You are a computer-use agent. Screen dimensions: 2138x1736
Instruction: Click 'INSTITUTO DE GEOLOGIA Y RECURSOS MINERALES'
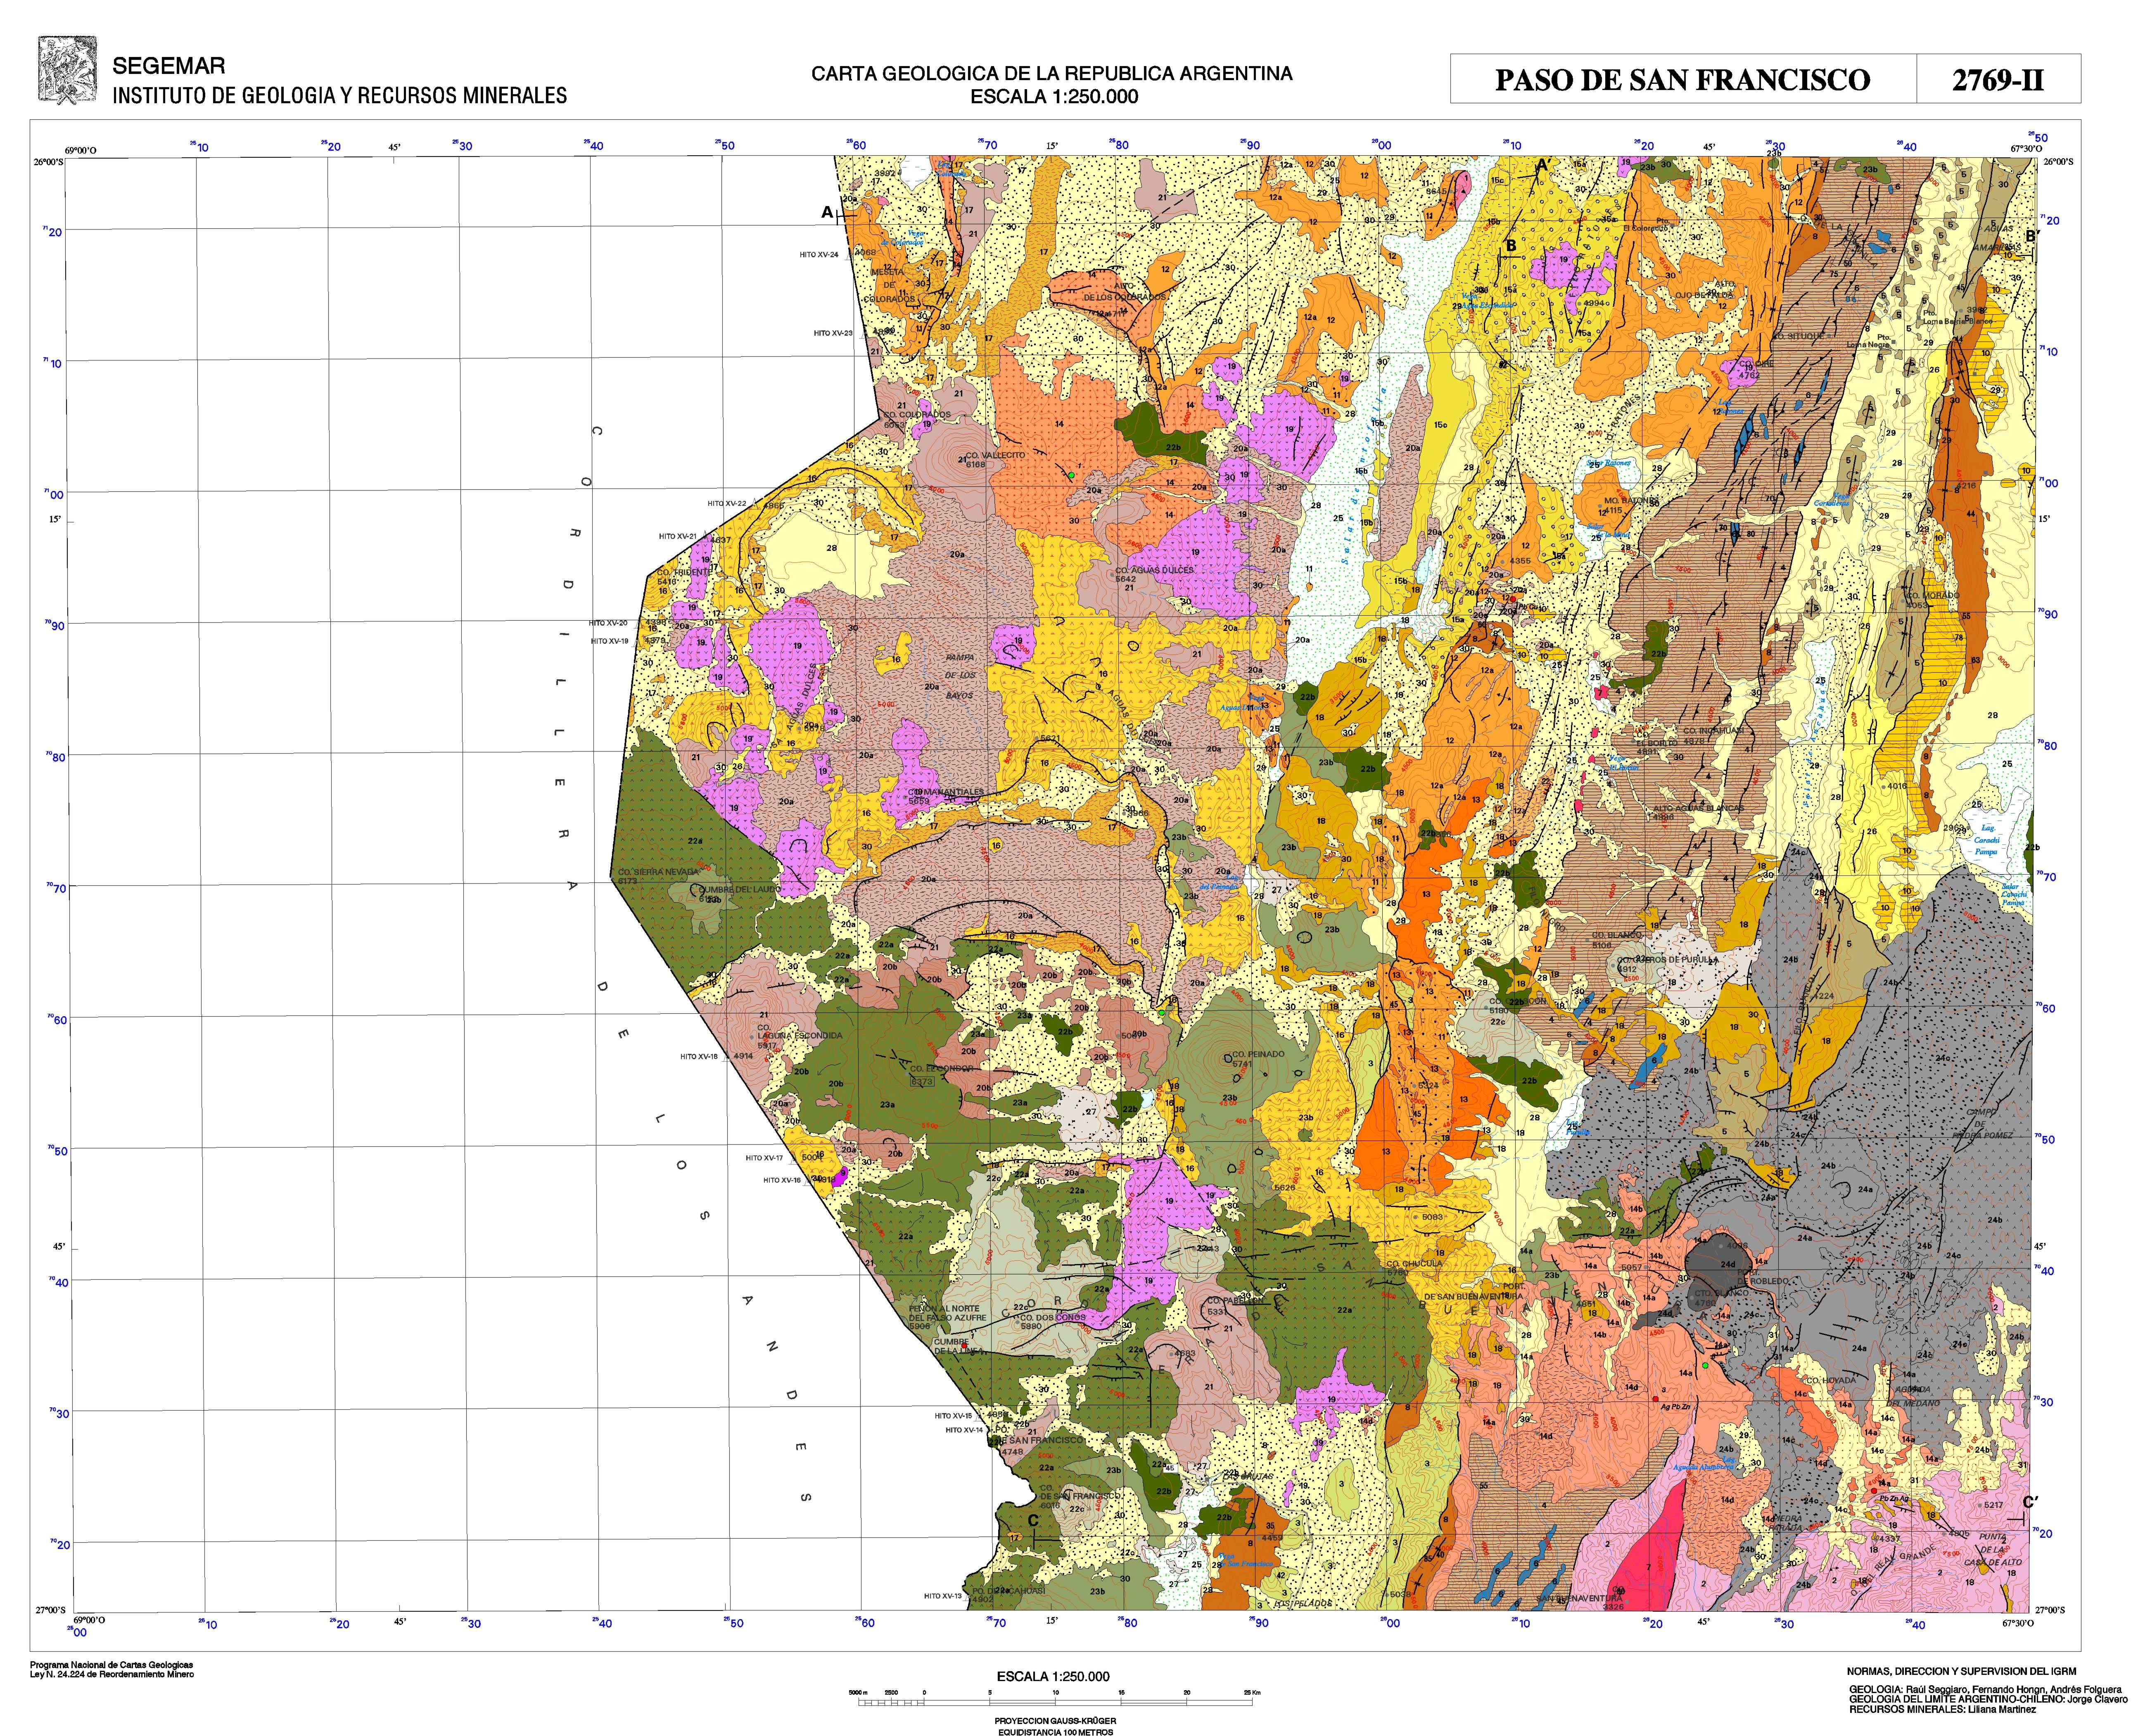340,96
